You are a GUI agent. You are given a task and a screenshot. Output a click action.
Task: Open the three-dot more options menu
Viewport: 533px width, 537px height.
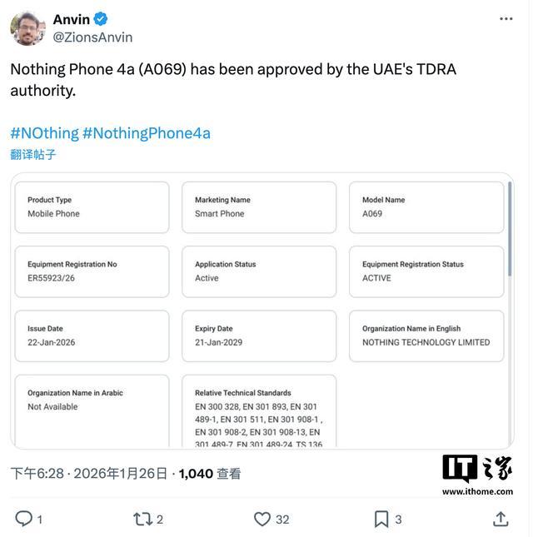click(506, 19)
